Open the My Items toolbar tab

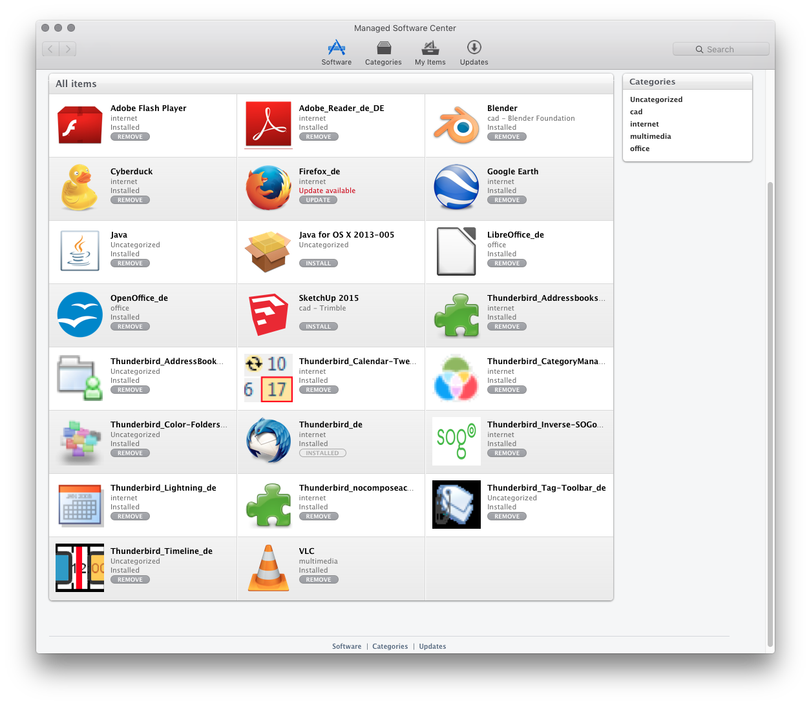point(430,52)
